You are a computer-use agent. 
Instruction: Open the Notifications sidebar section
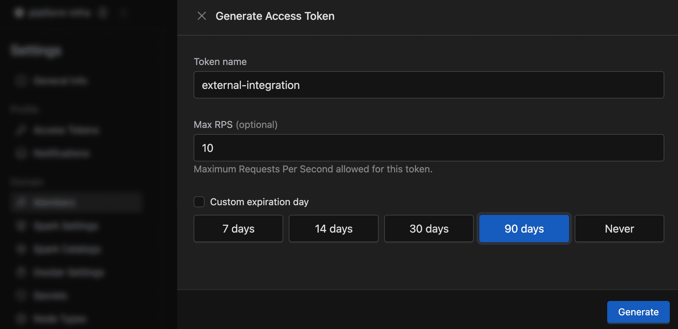pyautogui.click(x=63, y=153)
